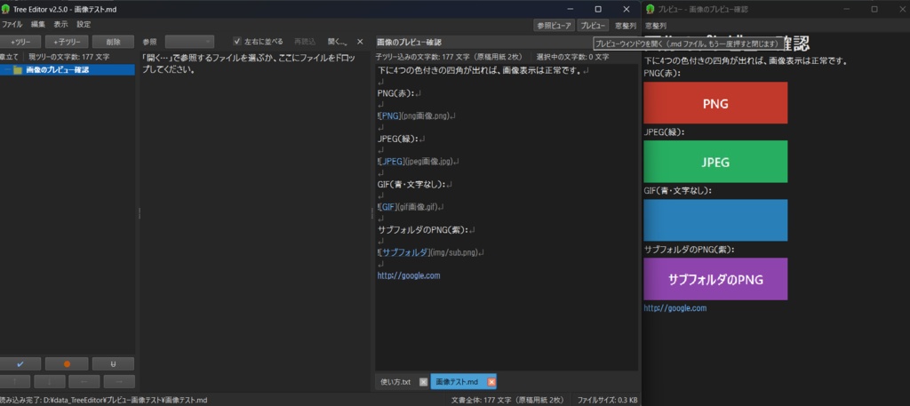
Task: Click the 選択中の文字数: 0 文字 label
Action: (572, 57)
